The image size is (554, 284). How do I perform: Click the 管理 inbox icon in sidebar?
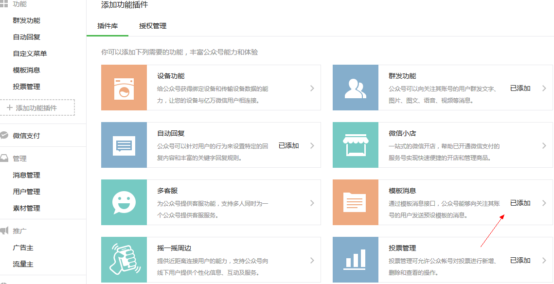pyautogui.click(x=4, y=158)
